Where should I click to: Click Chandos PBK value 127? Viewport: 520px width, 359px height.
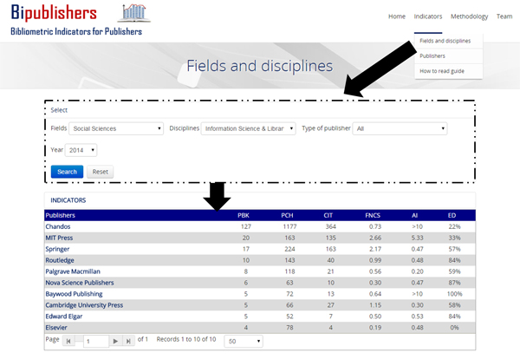coord(246,226)
